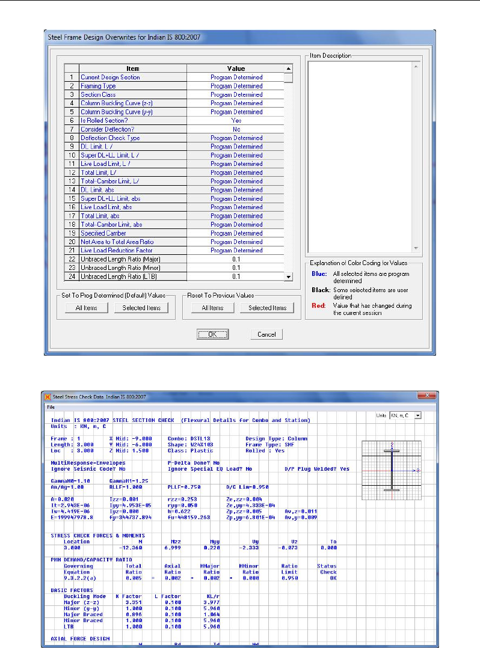The image size is (480, 648).
Task: Select Unbraced Length Ratio (Minor) item
Action: [133, 268]
